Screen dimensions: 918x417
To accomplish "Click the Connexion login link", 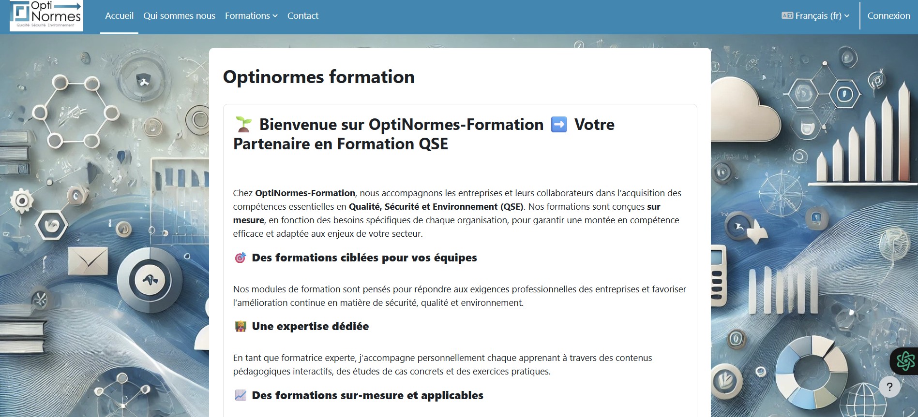I will click(x=888, y=16).
